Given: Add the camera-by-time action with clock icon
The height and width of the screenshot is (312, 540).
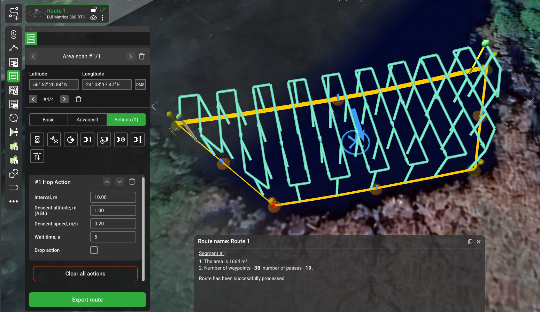Looking at the screenshot, I should pos(121,139).
